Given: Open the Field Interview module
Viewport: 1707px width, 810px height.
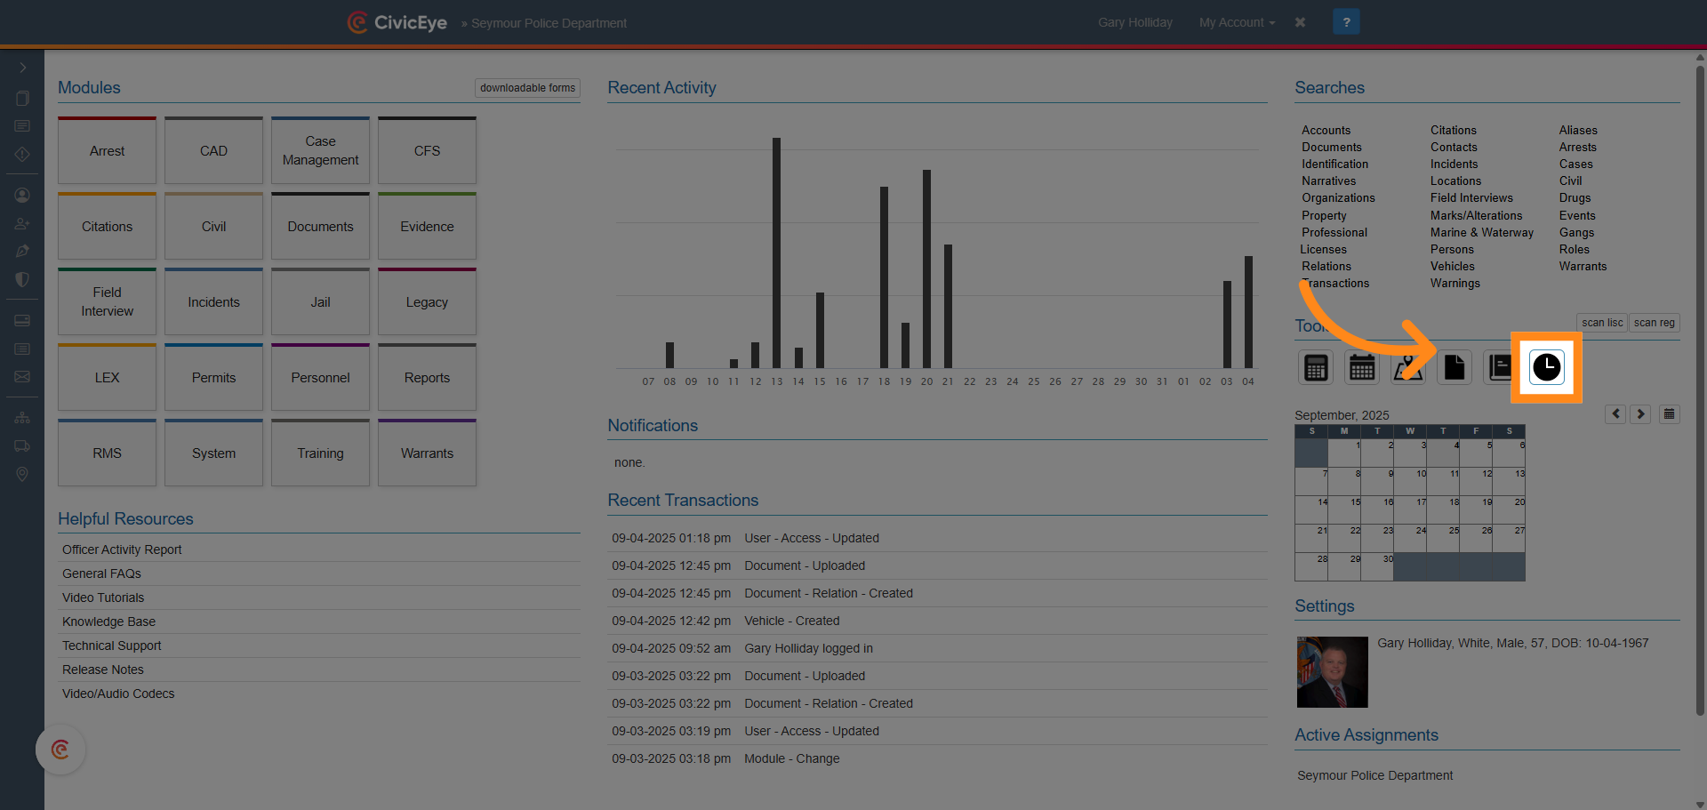Looking at the screenshot, I should click(107, 301).
